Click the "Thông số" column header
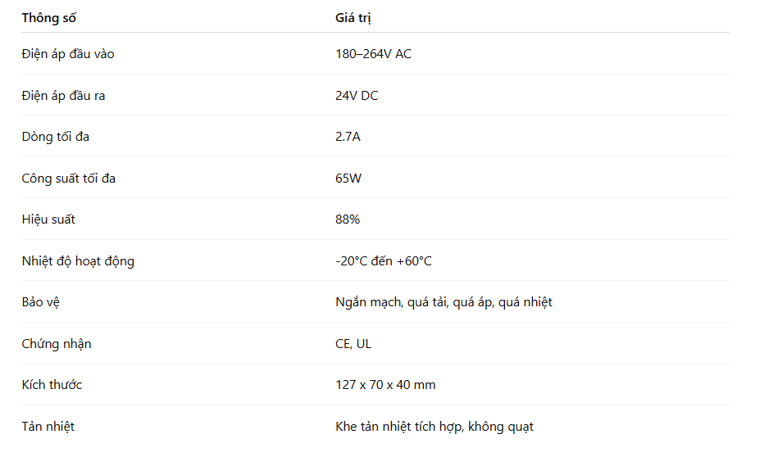Screen dimensions: 778x457 click(48, 18)
